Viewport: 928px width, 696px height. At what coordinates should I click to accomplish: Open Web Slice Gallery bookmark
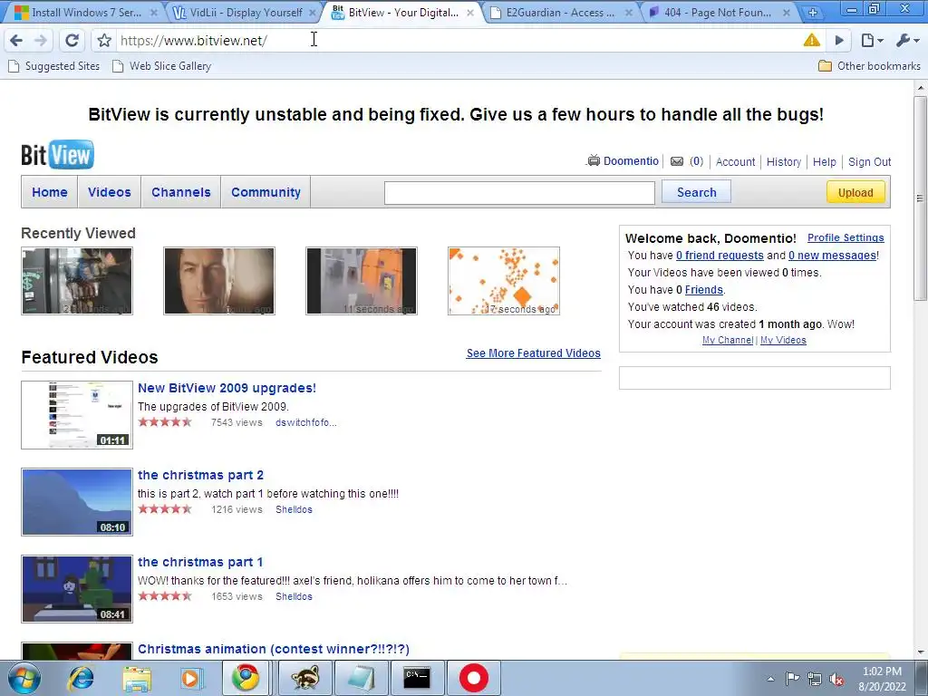pyautogui.click(x=161, y=66)
